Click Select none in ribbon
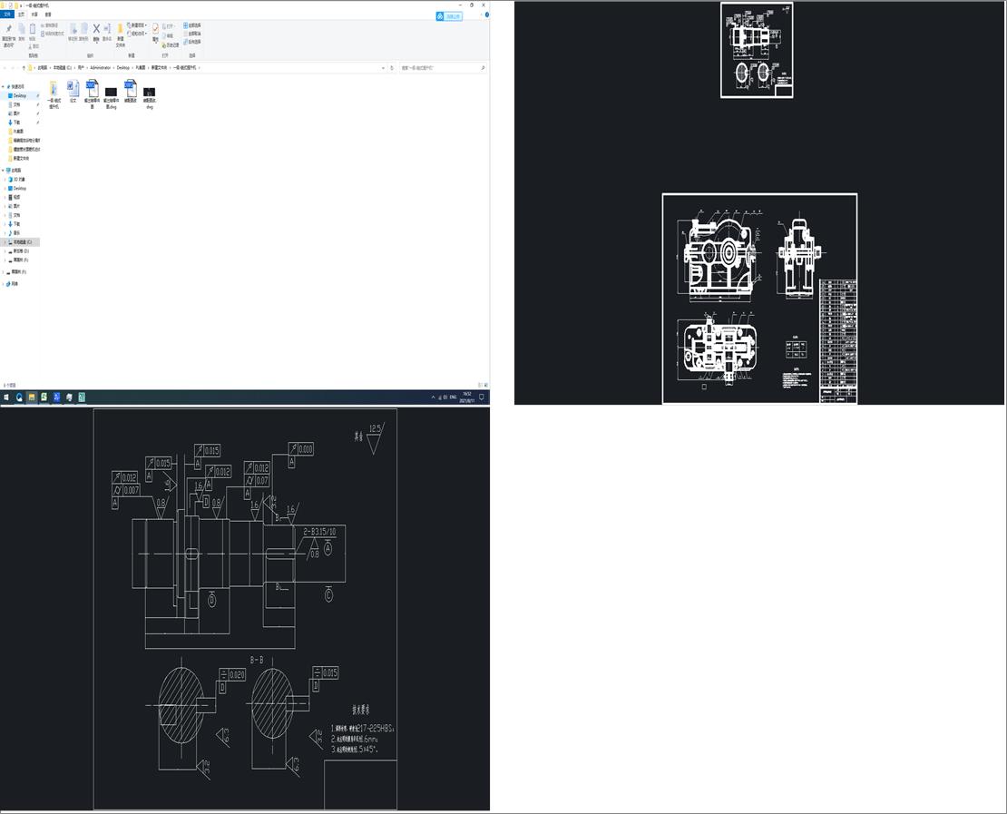Viewport: 1007px width, 814px height. click(x=192, y=34)
